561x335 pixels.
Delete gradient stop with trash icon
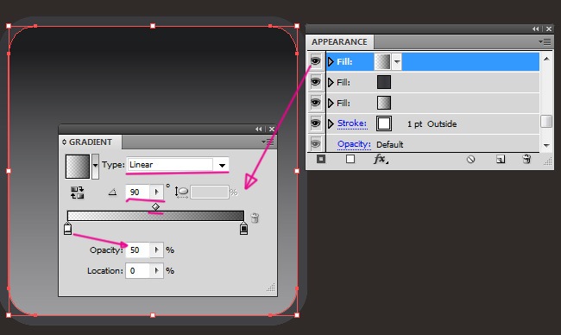point(255,218)
